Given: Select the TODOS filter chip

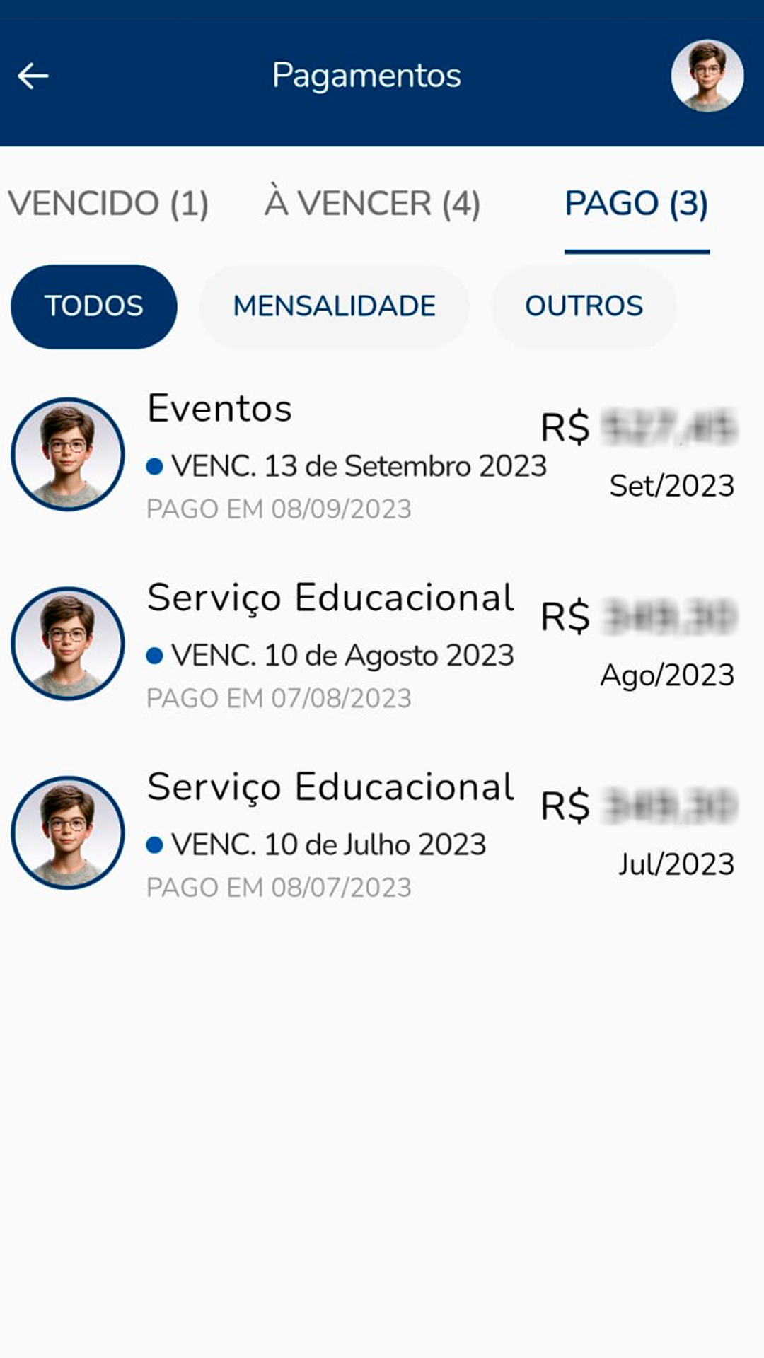Looking at the screenshot, I should tap(94, 306).
